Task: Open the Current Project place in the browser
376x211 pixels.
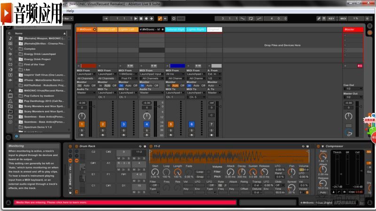Action: [10, 106]
